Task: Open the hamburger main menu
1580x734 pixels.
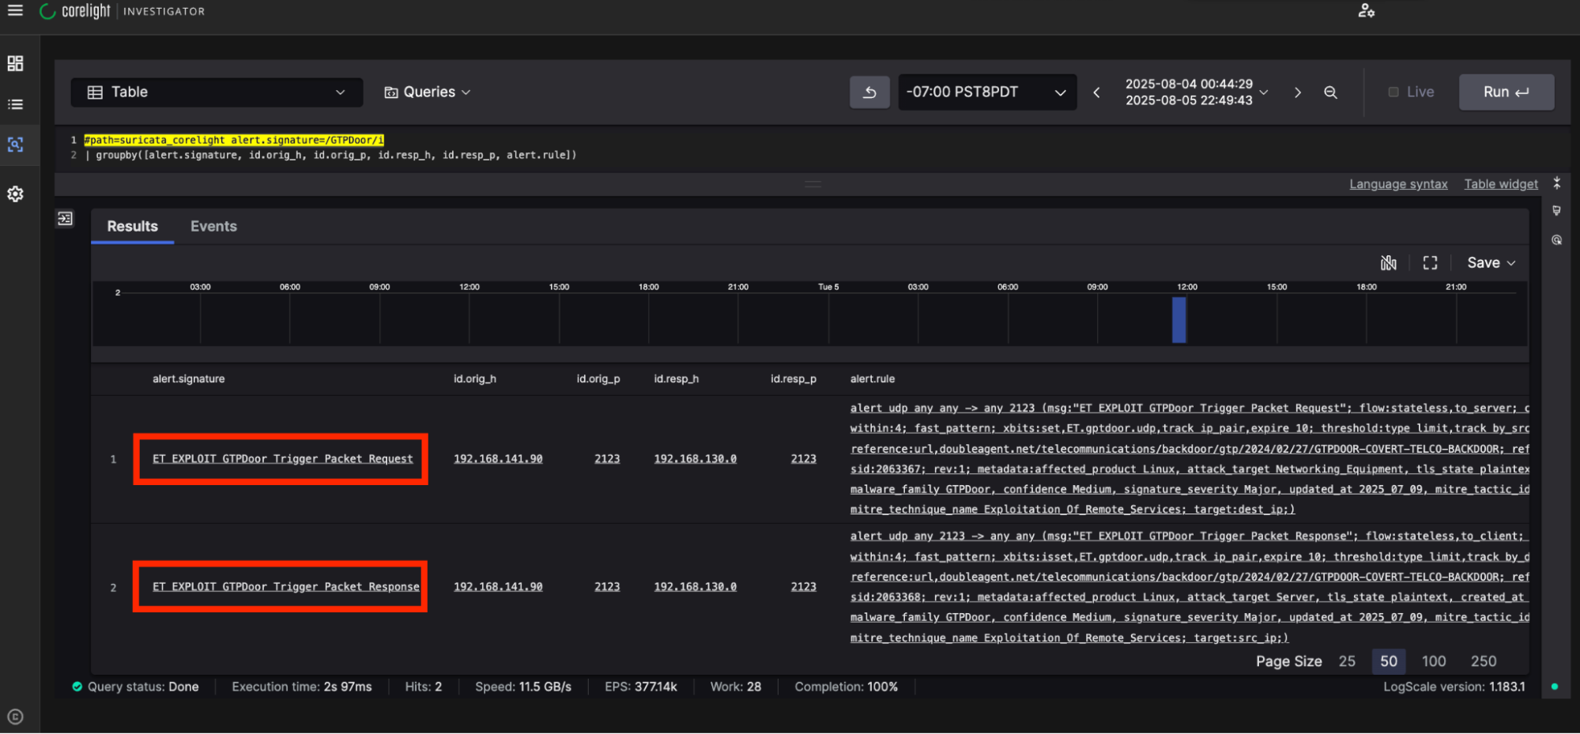Action: 15,11
